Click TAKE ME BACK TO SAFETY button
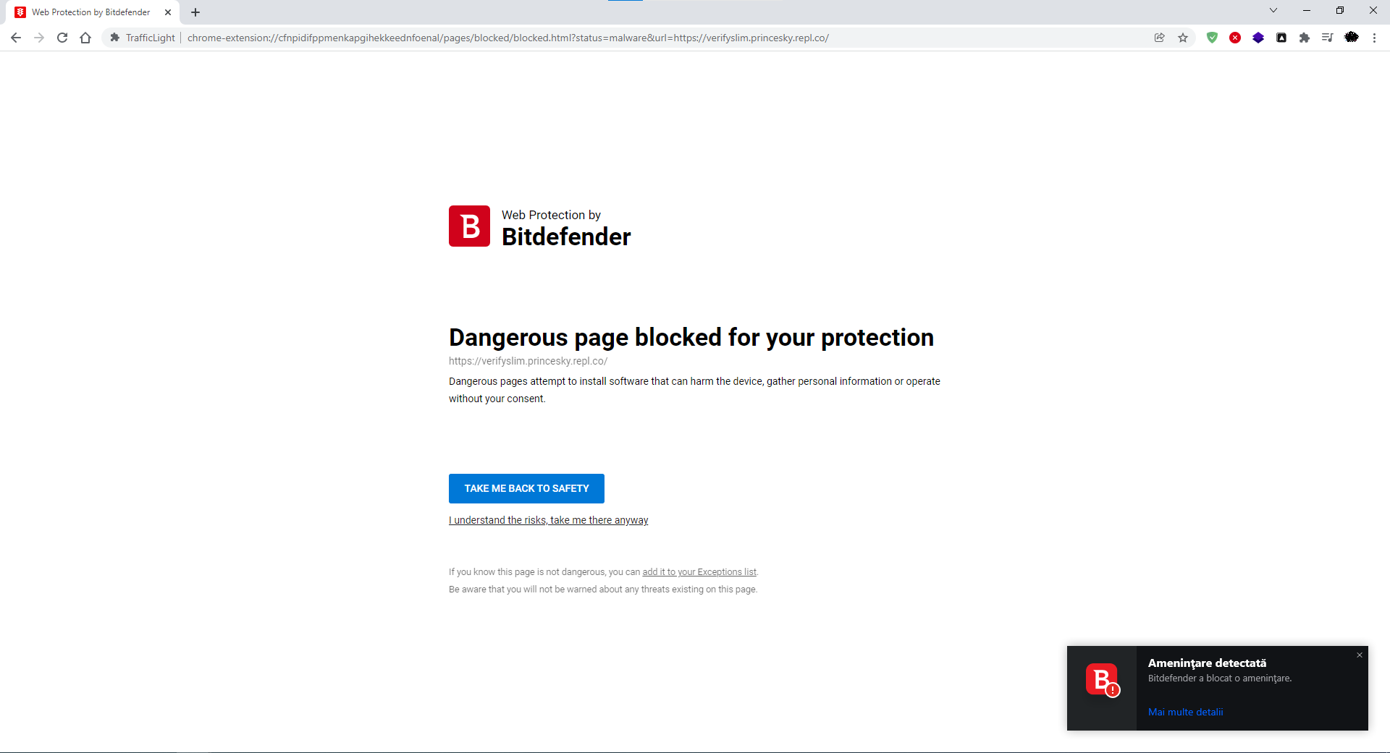This screenshot has width=1390, height=753. pyautogui.click(x=526, y=488)
